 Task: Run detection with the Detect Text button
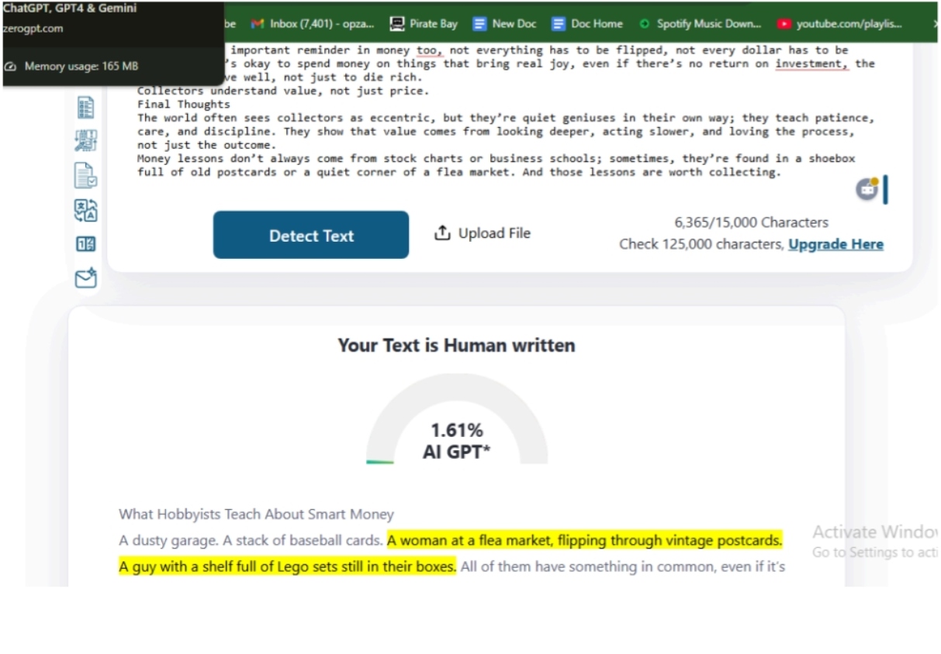(x=311, y=235)
